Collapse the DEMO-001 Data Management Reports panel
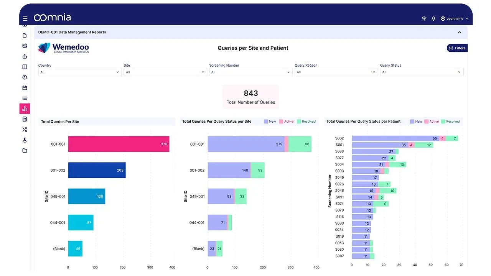The height and width of the screenshot is (276, 491). 459,32
